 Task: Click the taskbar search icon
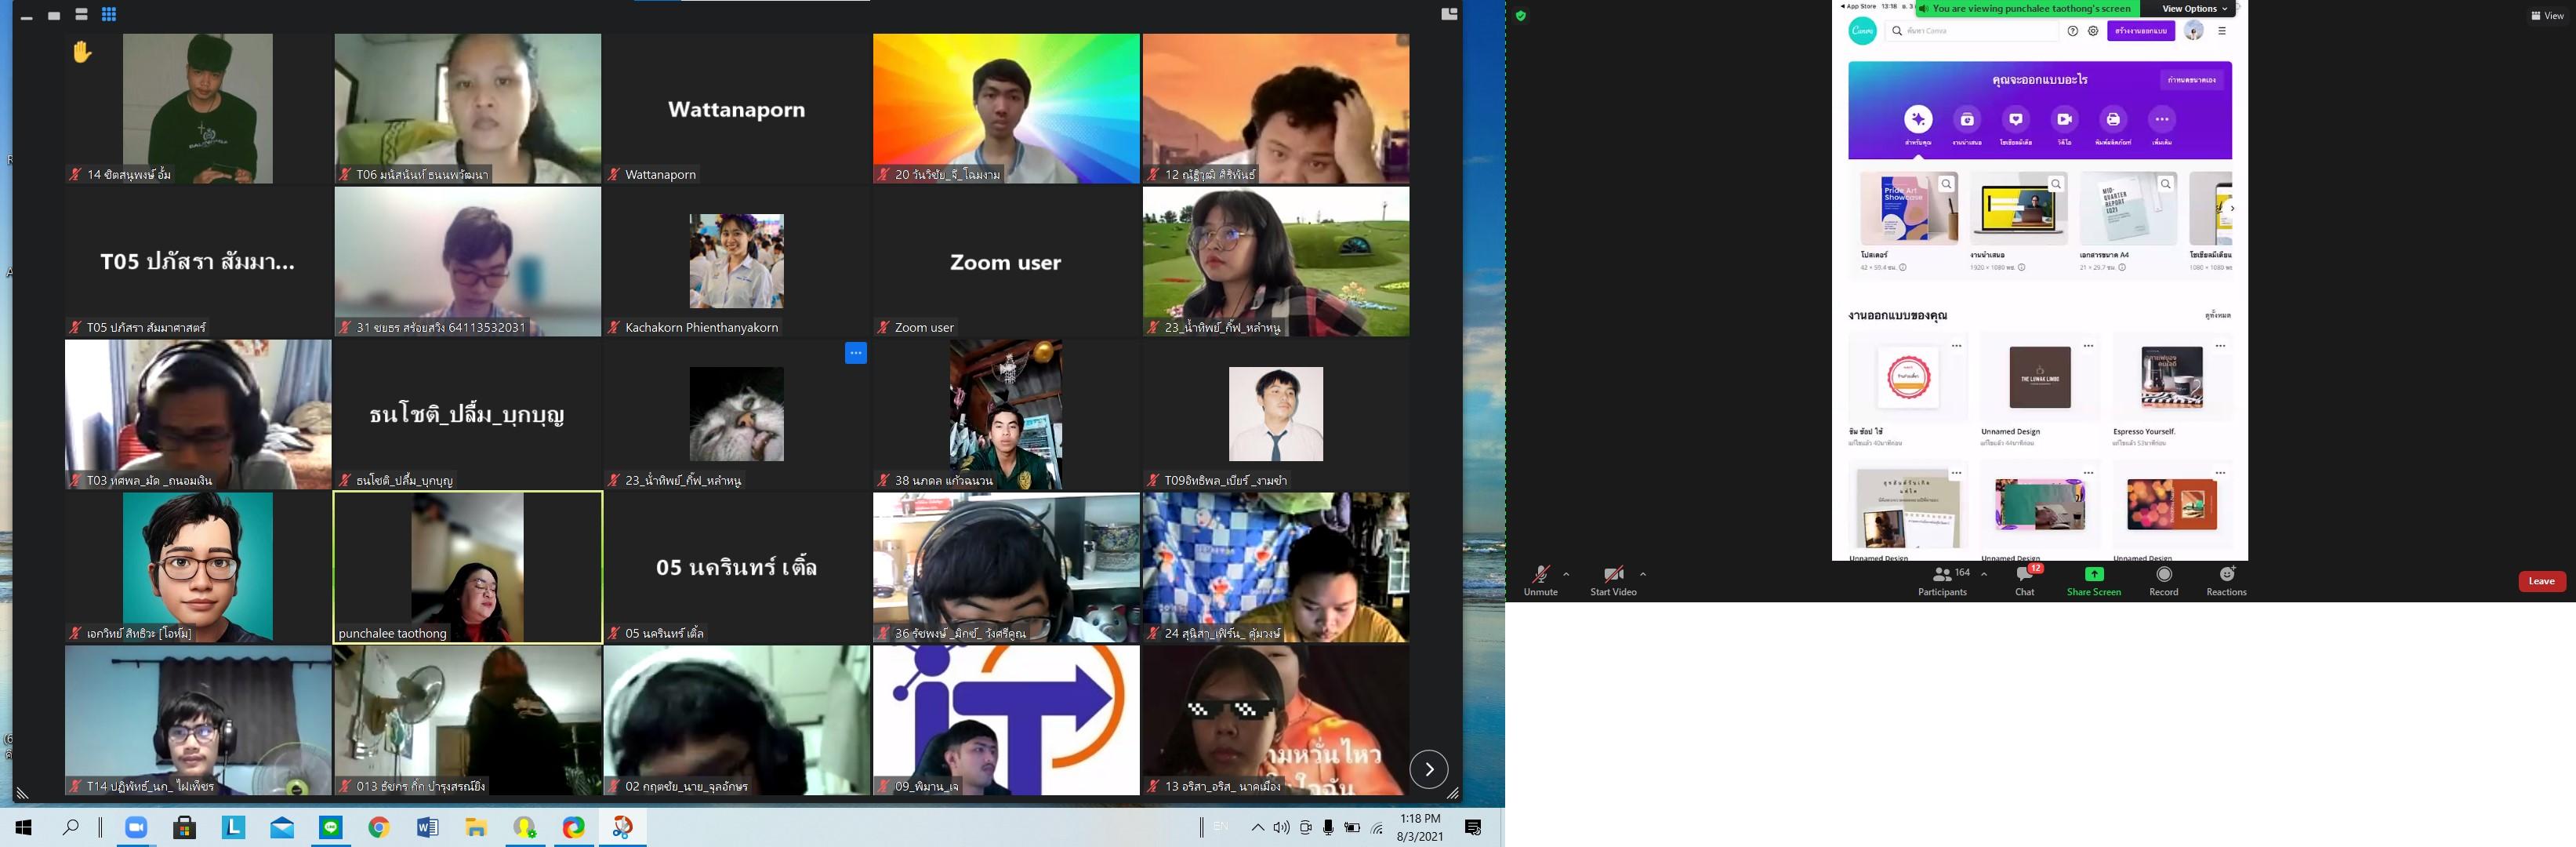click(71, 828)
